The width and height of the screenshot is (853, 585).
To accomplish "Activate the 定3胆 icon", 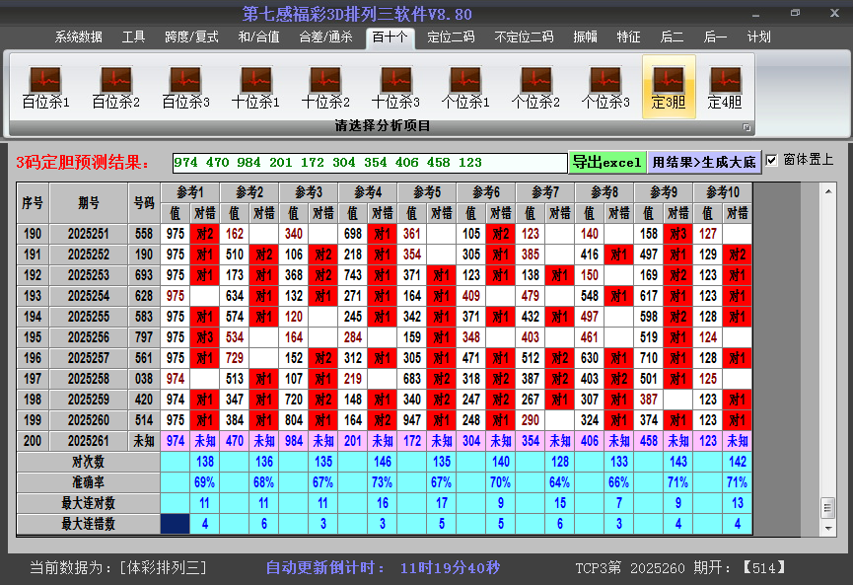I will (669, 87).
